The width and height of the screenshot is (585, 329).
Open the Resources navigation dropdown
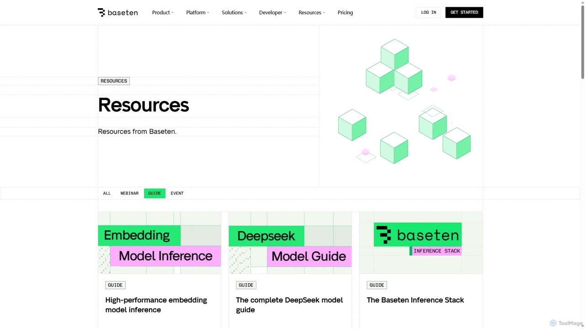[x=312, y=12]
